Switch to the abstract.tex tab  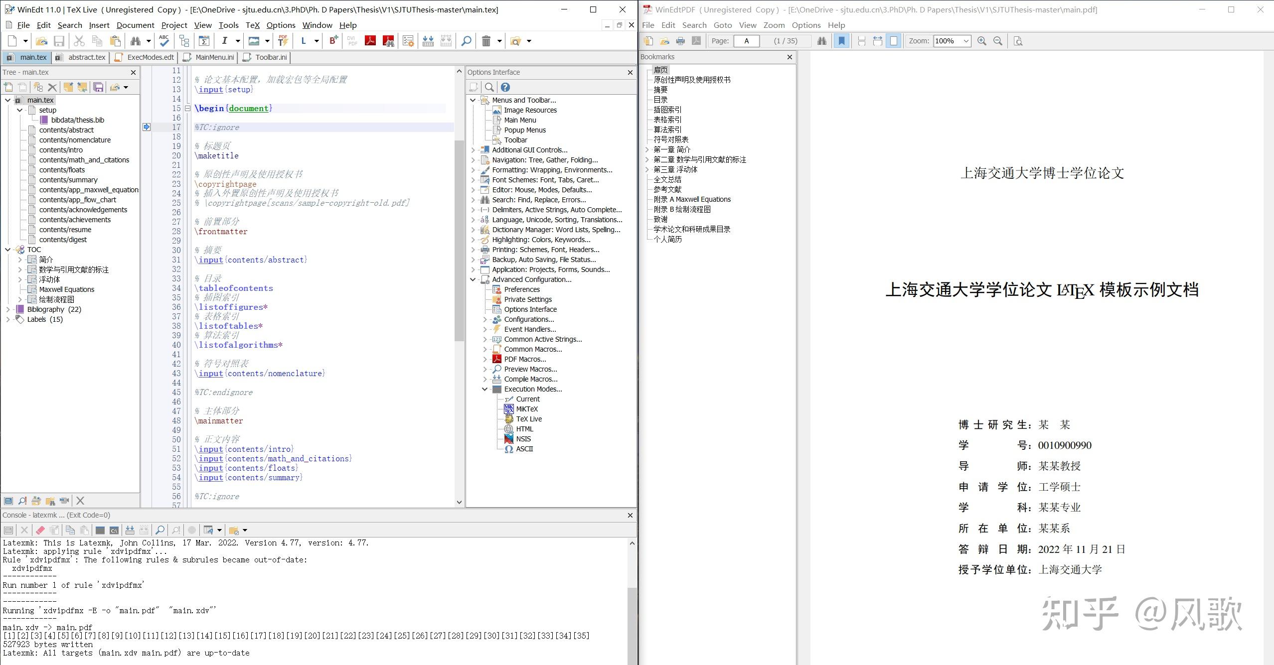point(80,57)
